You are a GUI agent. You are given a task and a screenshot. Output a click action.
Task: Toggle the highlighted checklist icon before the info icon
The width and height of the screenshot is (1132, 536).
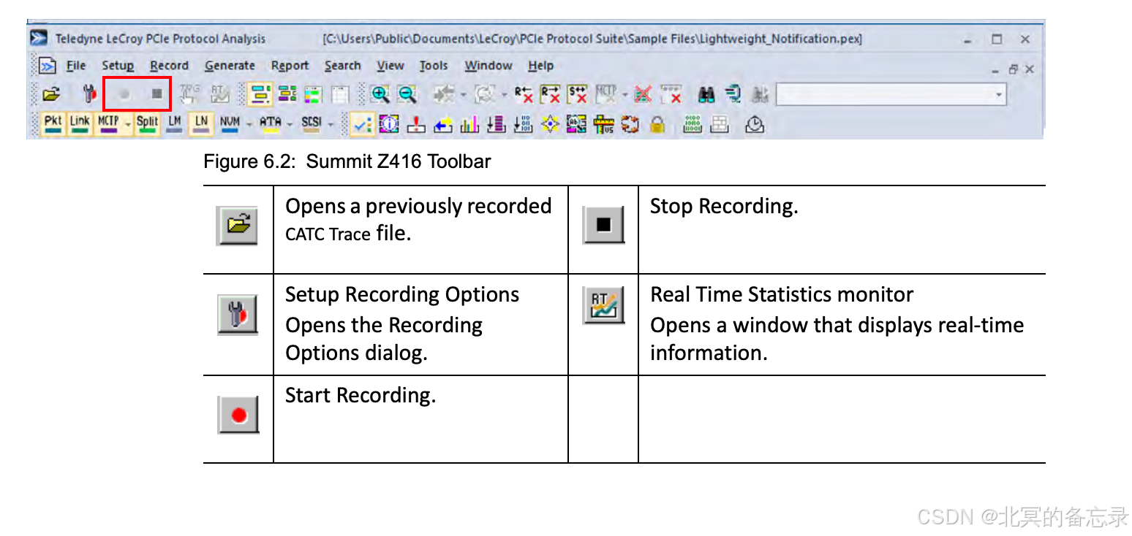point(362,125)
